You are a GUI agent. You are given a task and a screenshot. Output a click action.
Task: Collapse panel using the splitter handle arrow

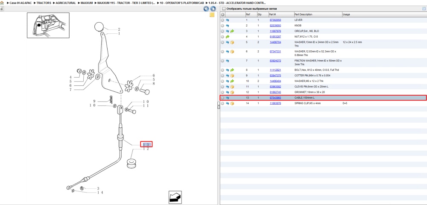[x=218, y=105]
